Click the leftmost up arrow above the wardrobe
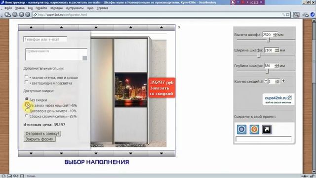The image size is (316, 178). [31, 27]
